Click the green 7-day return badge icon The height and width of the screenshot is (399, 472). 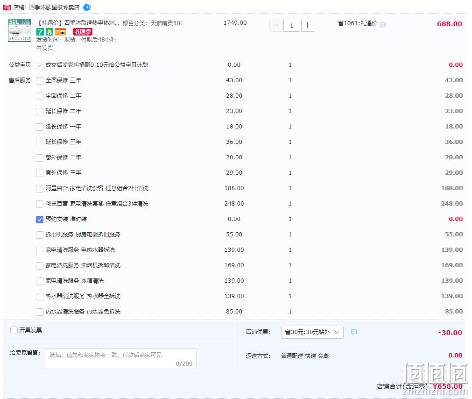pyautogui.click(x=40, y=32)
